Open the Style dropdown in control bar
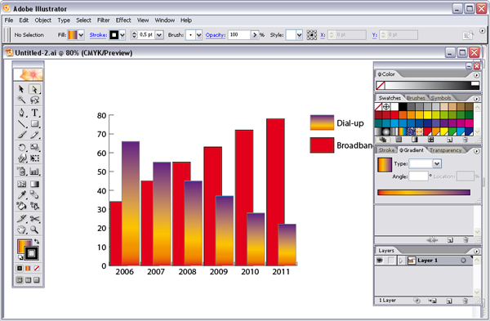Screen dimensions: 490x321 [x=299, y=35]
